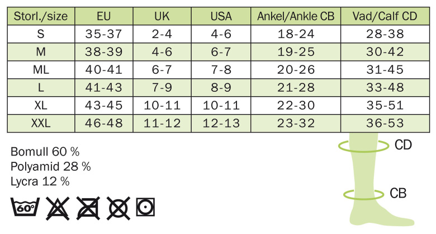Click the do-not-bleach crossed triangle icon

coord(56,208)
